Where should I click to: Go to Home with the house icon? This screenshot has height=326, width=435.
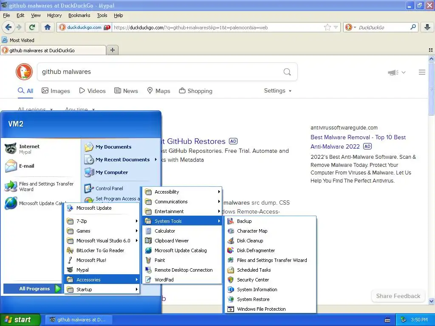pos(48,27)
